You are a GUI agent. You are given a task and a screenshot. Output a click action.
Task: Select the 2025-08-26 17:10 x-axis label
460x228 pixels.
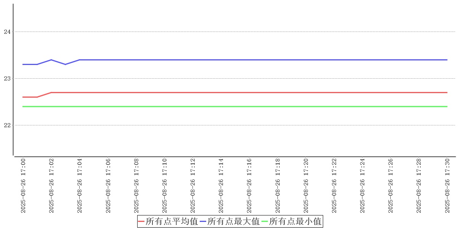(164, 185)
